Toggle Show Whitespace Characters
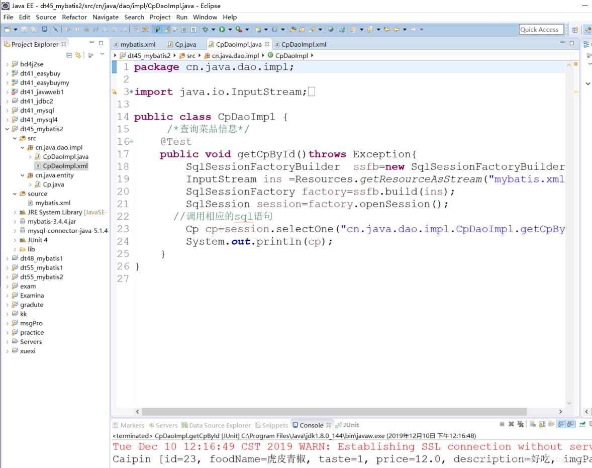The width and height of the screenshot is (592, 468). tap(193, 30)
